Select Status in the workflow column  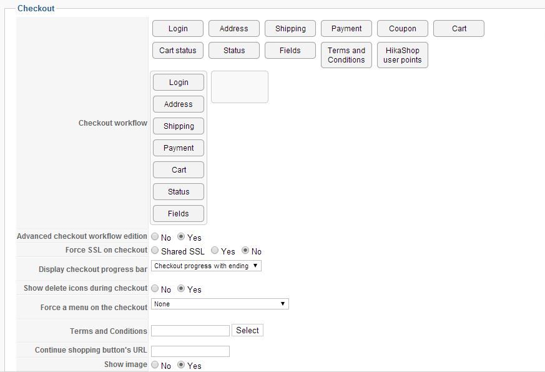[x=179, y=192]
